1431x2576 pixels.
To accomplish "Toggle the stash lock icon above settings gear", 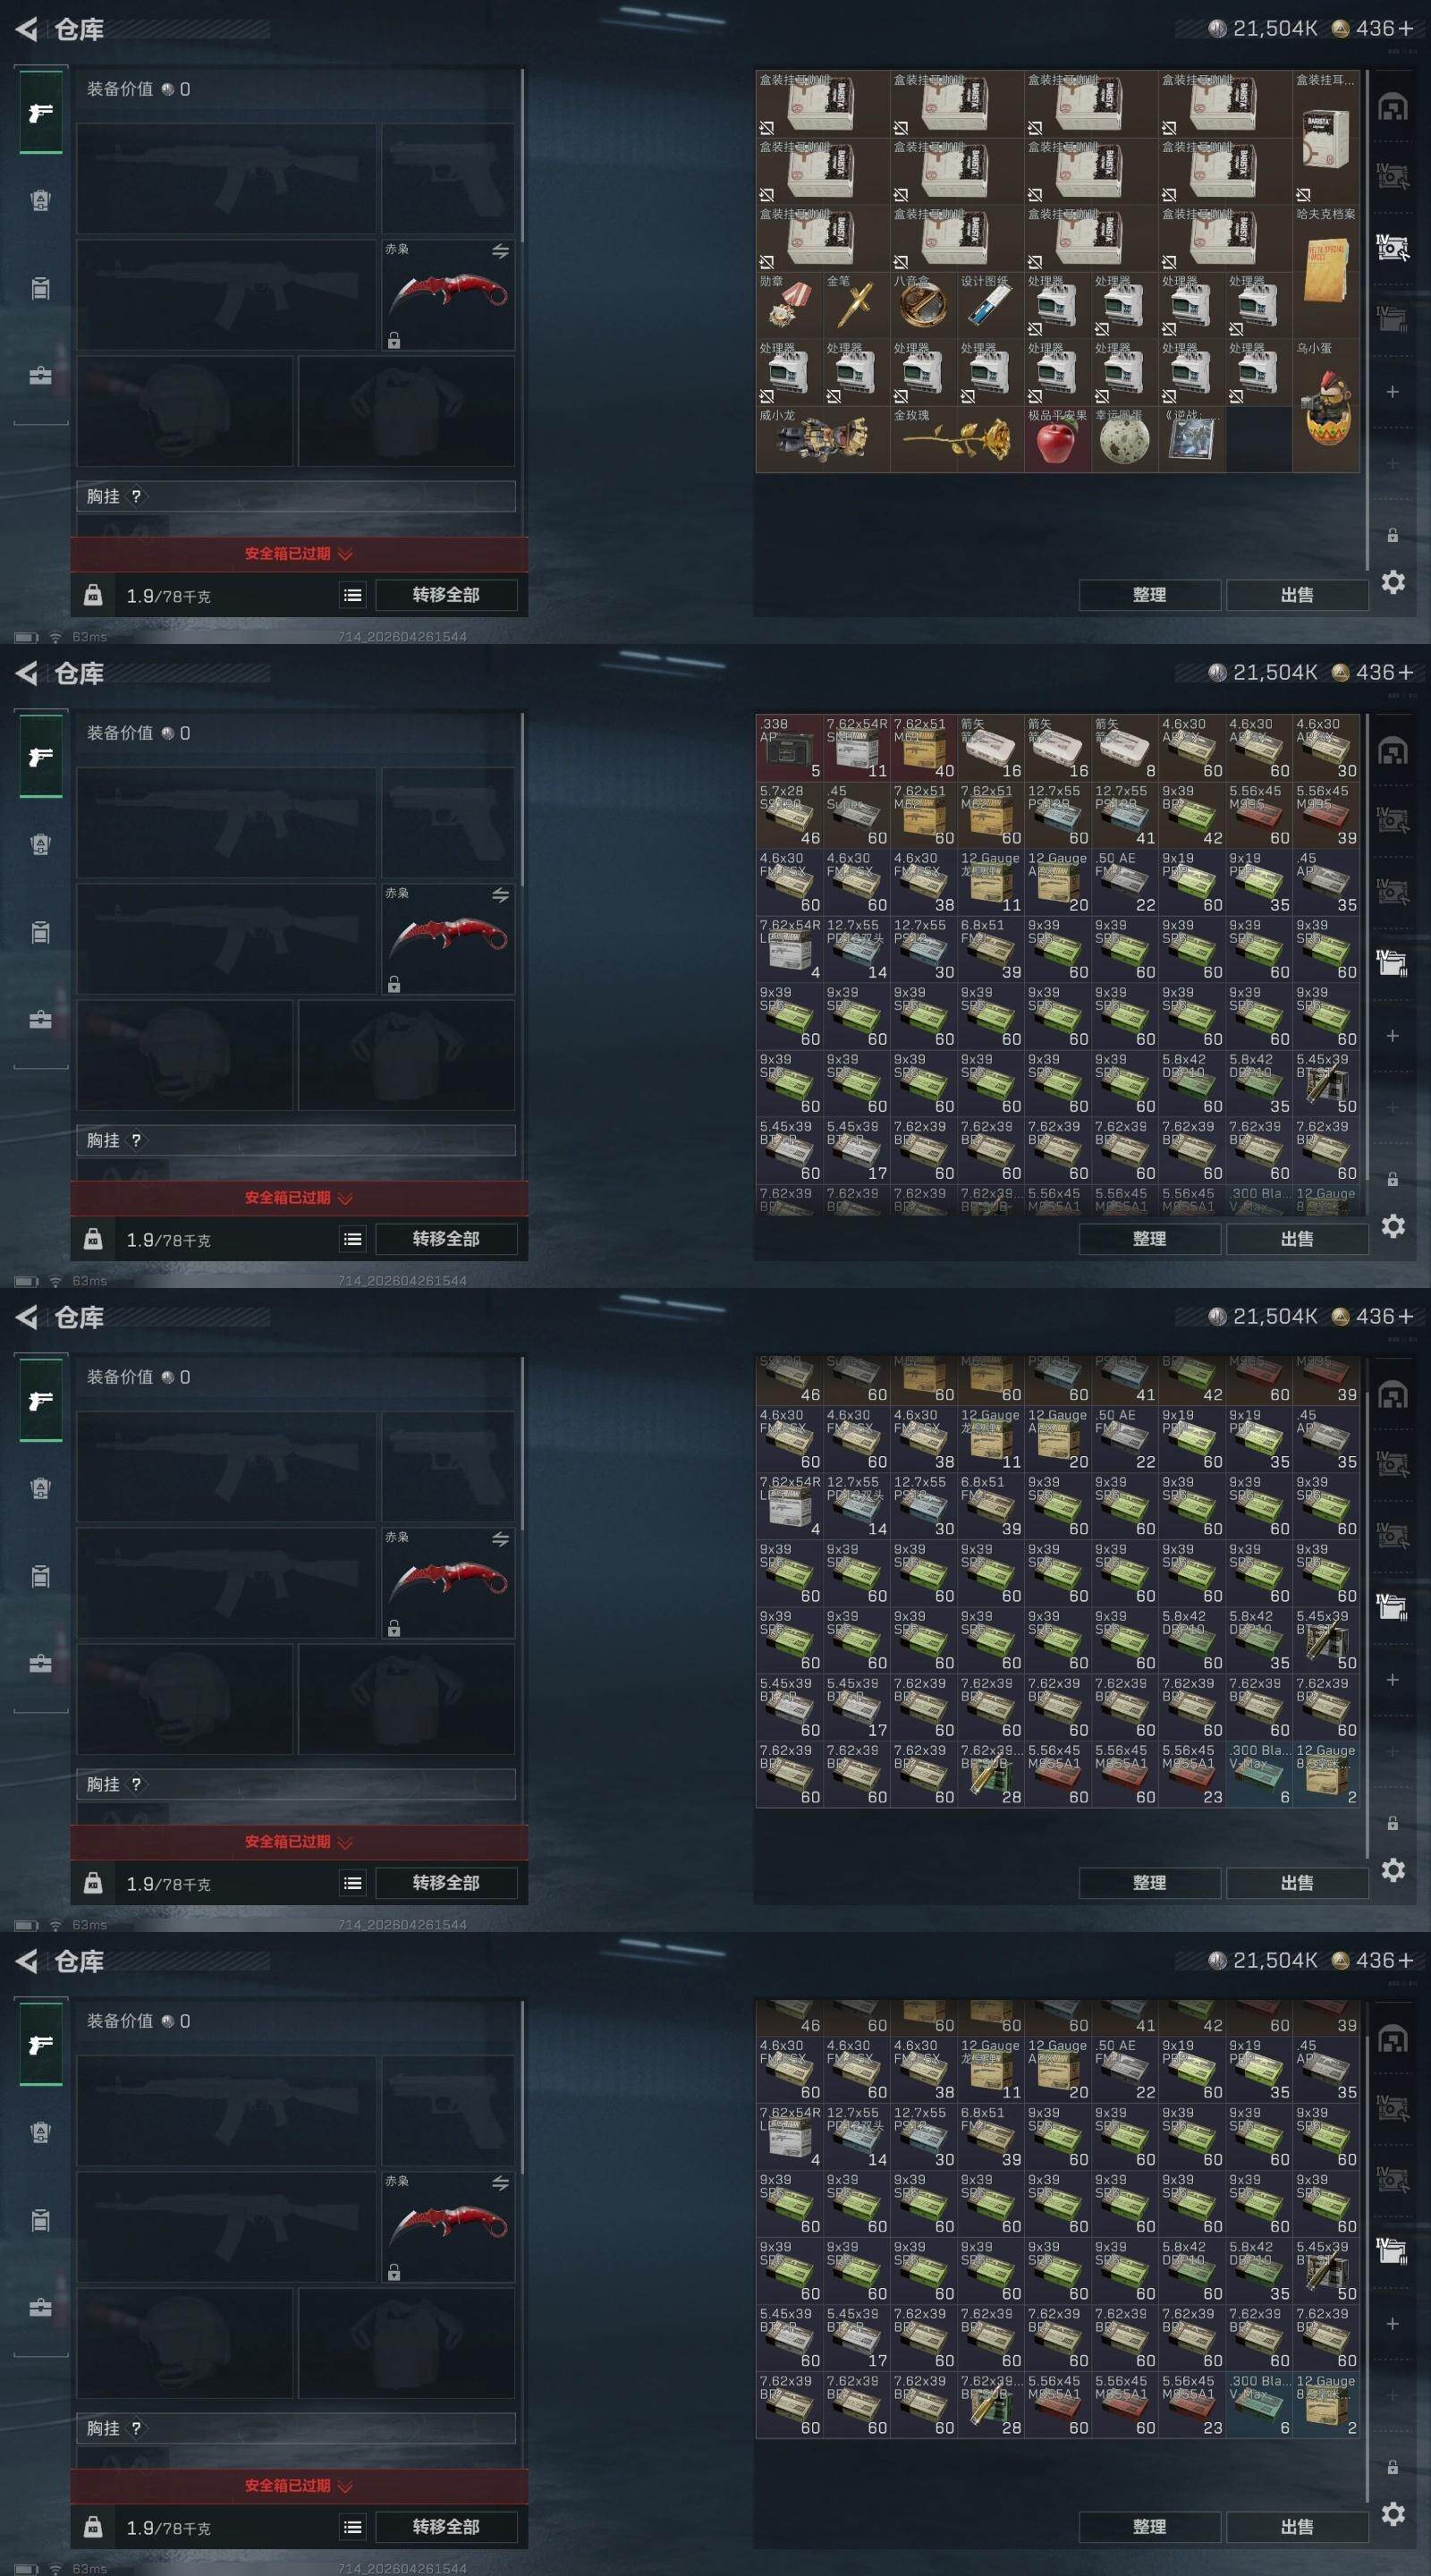I will point(1392,536).
